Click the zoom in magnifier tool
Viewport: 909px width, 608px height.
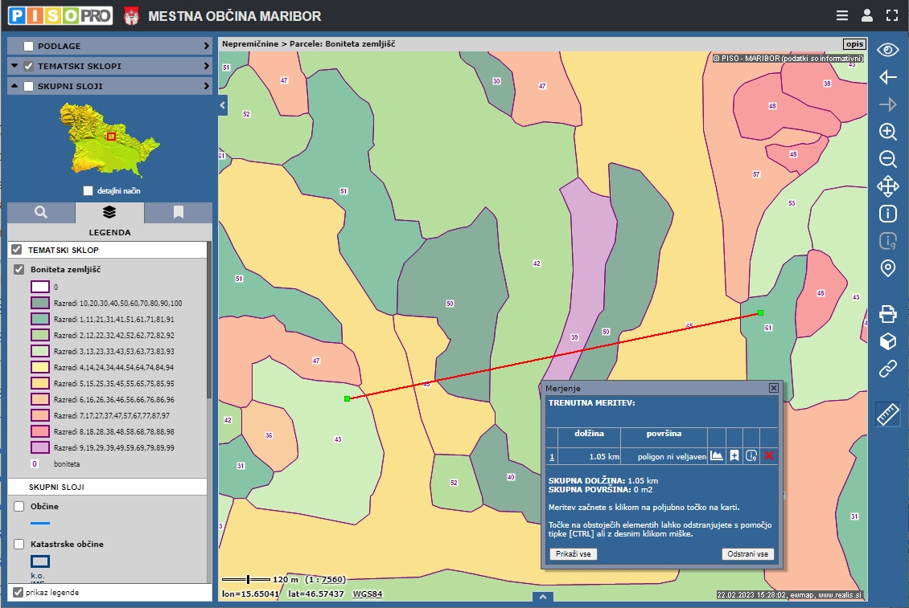(888, 132)
